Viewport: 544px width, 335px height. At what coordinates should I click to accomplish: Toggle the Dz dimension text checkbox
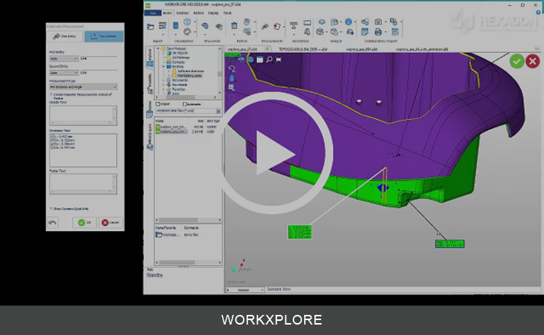click(x=52, y=147)
